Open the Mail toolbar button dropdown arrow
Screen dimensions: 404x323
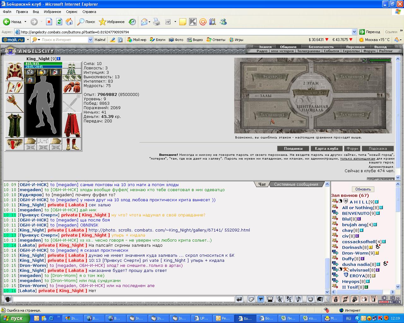pyautogui.click(x=150, y=22)
